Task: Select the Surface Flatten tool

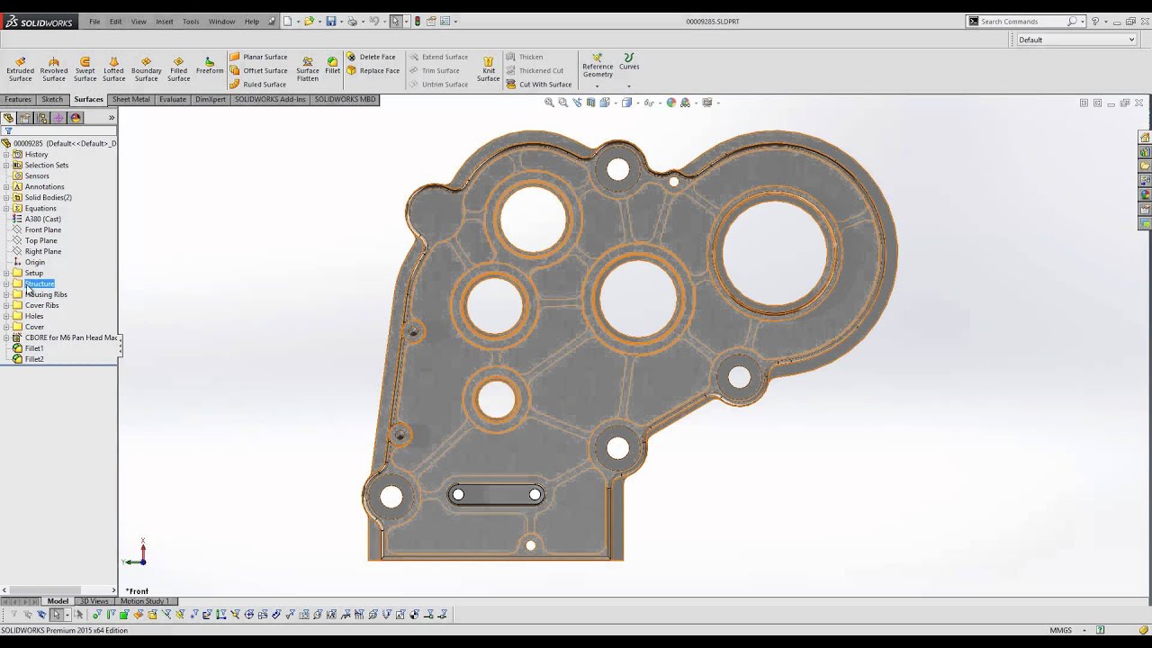Action: [x=308, y=68]
